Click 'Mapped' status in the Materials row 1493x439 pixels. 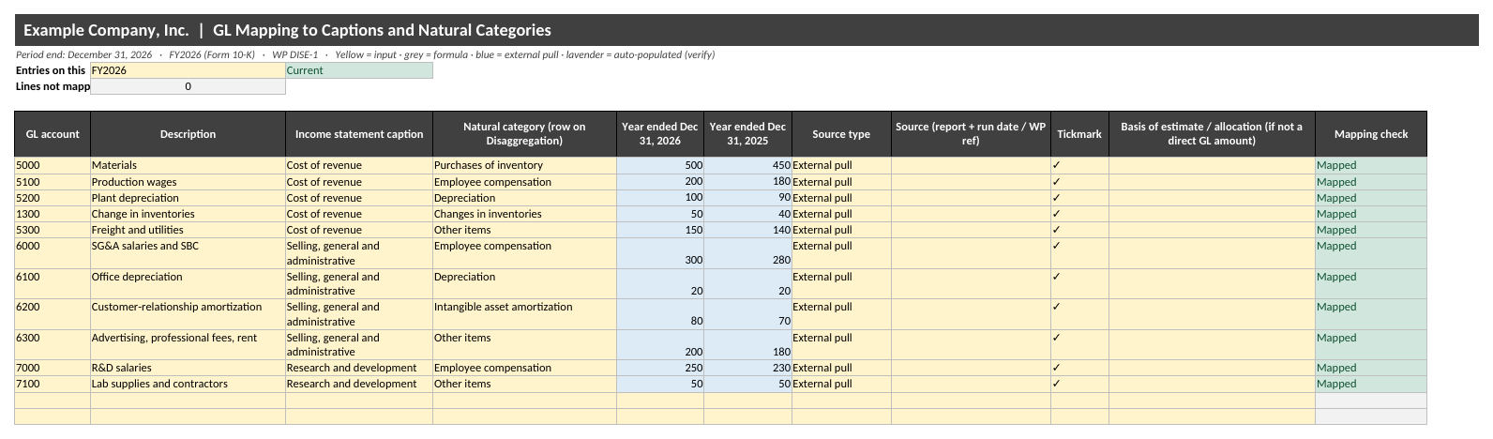[1371, 165]
